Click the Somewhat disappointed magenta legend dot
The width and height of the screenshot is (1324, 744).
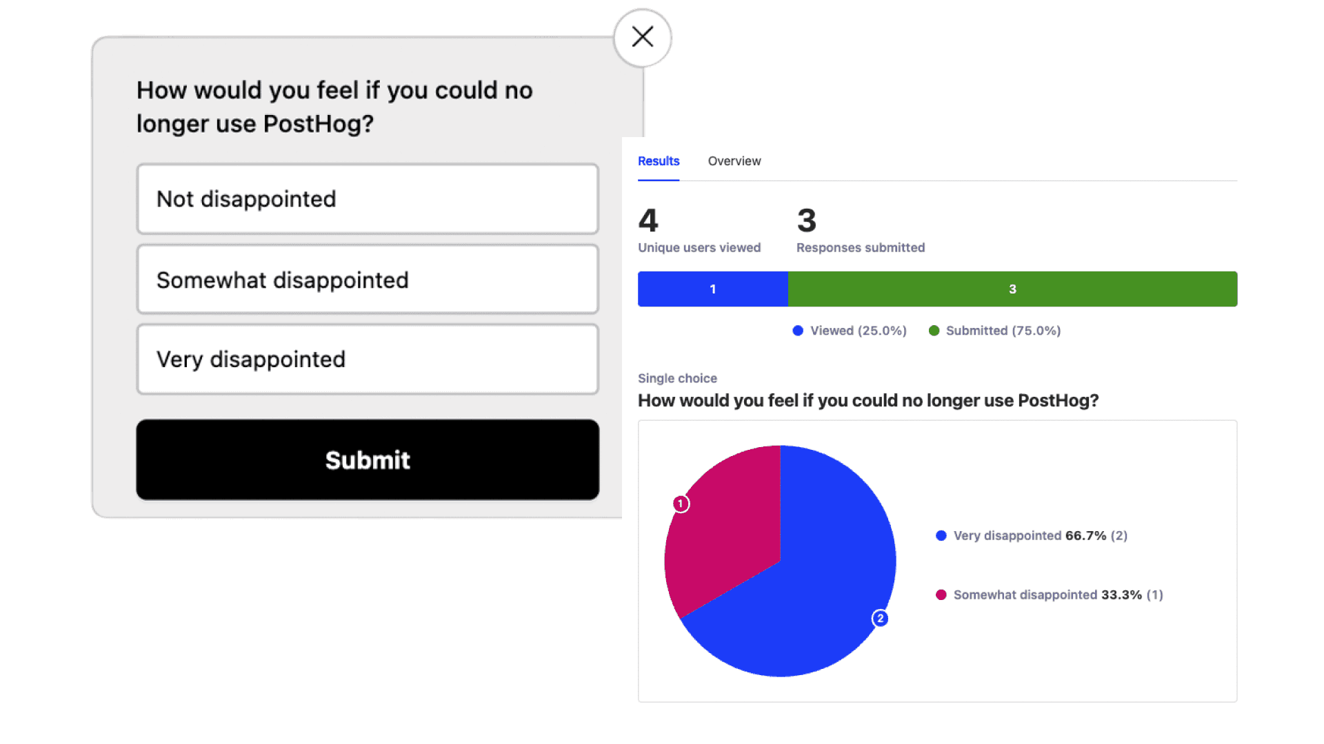pyautogui.click(x=941, y=595)
